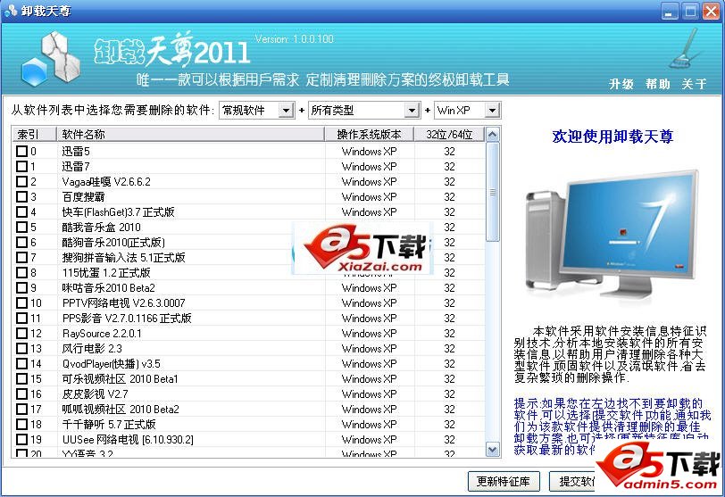Viewport: 725px width, 497px height.
Task: Click the title bar application icon
Action: [10, 10]
